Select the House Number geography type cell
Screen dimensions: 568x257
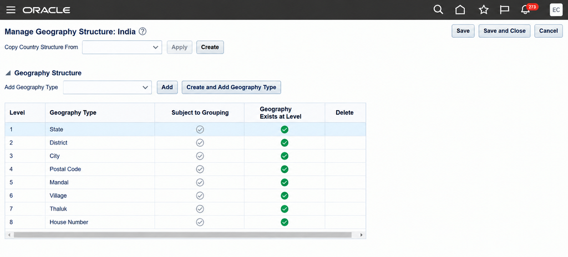100,222
